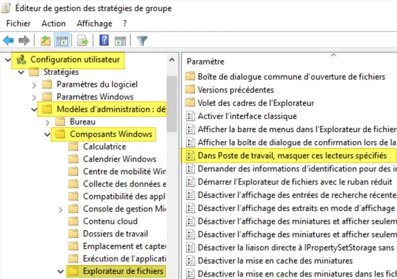Click the gray Forward arrow toolbar icon
The image size is (397, 279).
[24, 41]
